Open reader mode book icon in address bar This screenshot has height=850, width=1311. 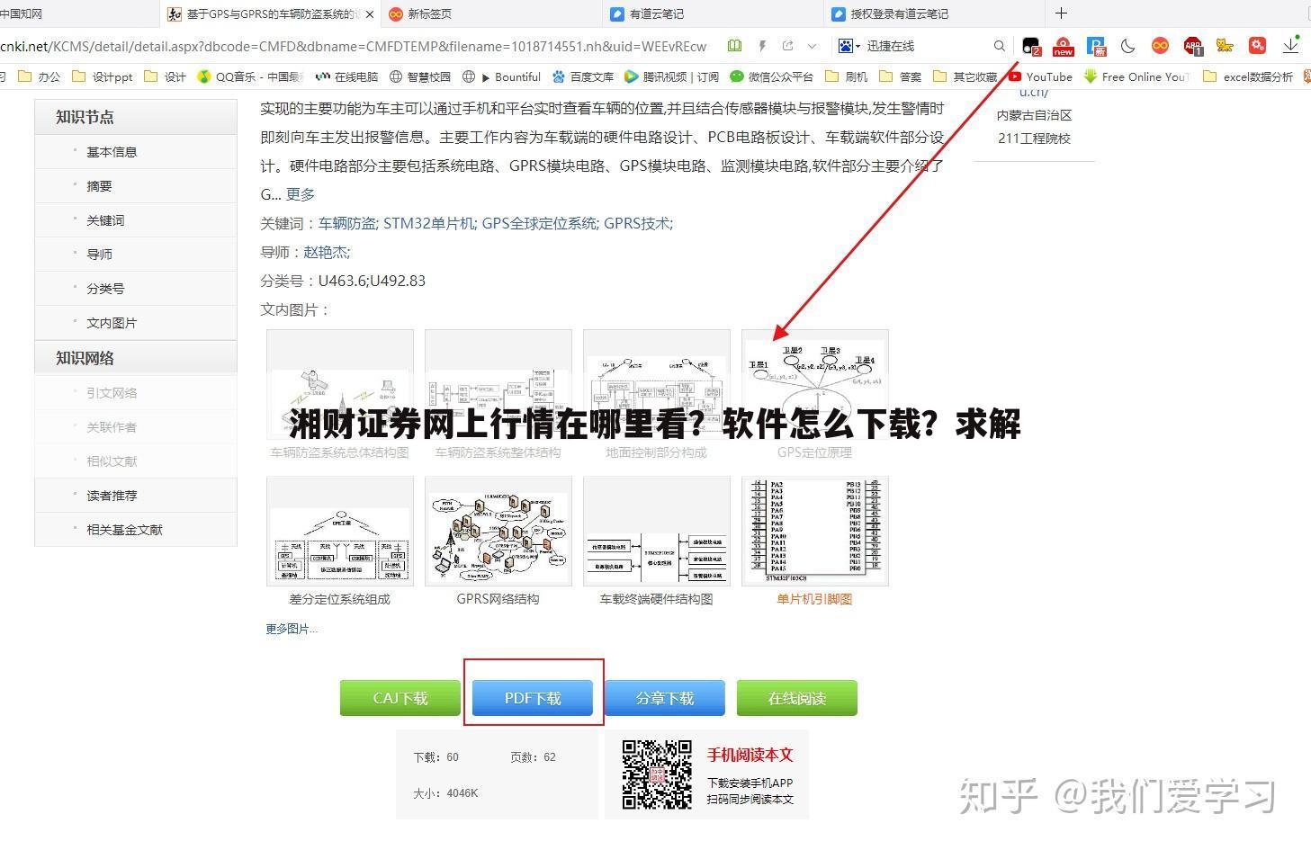(735, 46)
